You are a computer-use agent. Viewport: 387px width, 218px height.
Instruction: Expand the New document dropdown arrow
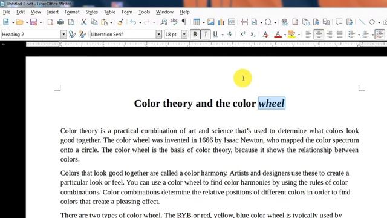coord(13,23)
